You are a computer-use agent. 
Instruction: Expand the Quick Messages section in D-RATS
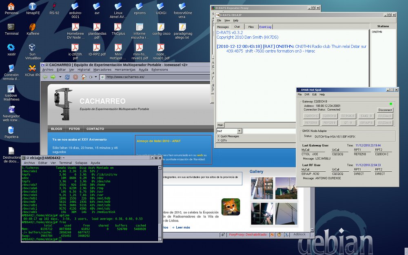coord(228,136)
